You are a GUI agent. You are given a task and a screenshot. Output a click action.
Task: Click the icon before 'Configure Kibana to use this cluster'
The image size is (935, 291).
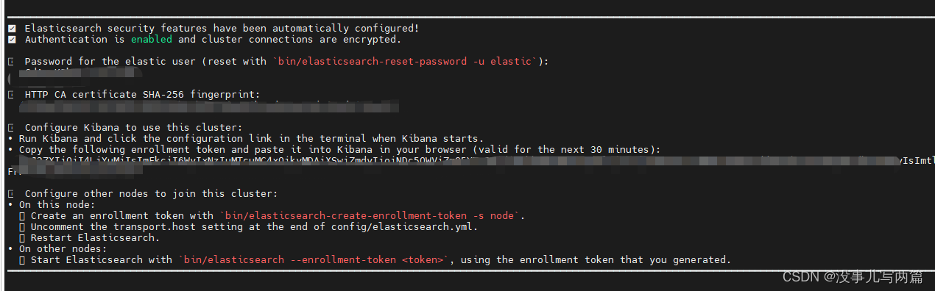coord(11,128)
